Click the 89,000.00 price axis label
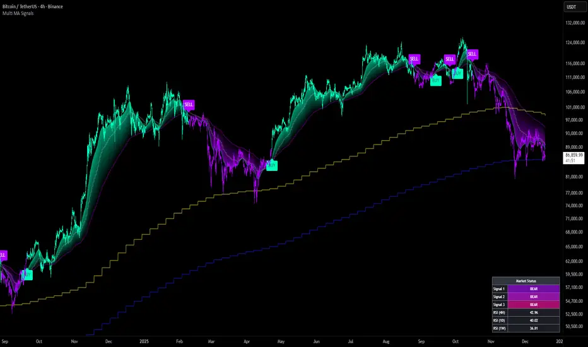 point(575,147)
